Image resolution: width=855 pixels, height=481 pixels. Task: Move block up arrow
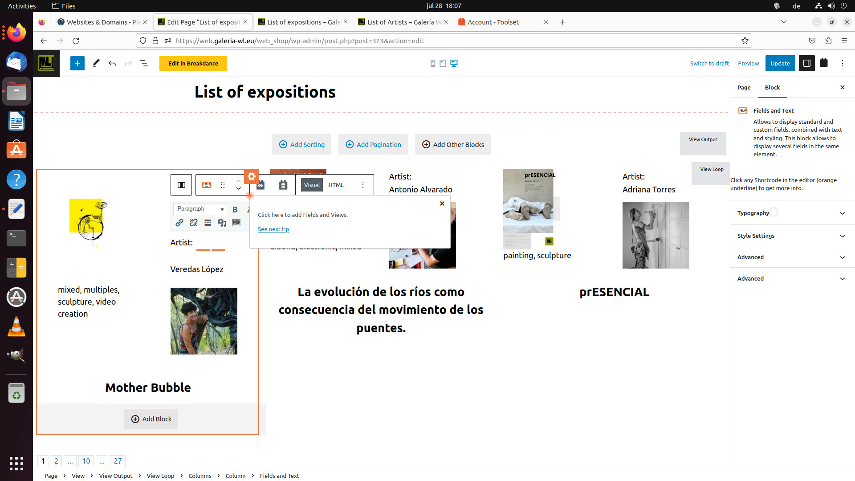(239, 181)
